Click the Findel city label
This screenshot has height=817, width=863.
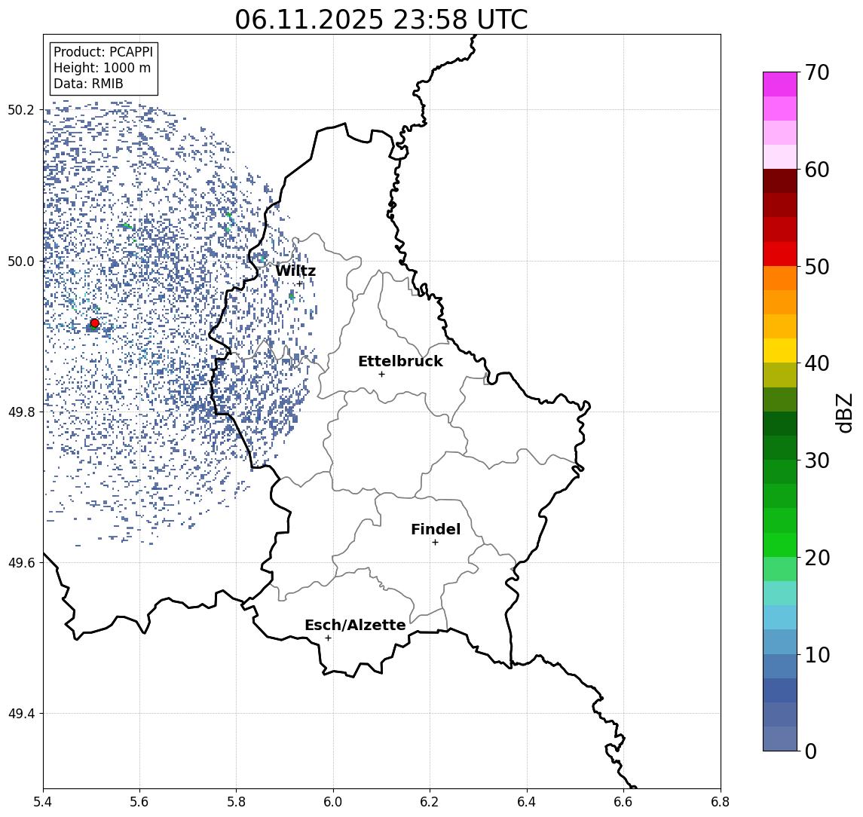tap(436, 529)
